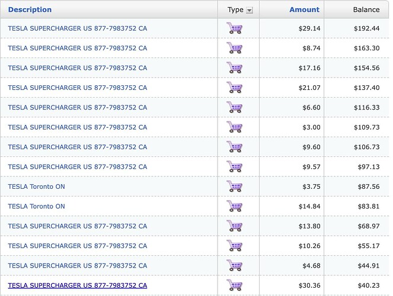Open Tesla Supercharger transaction for $21.07
This screenshot has width=393, height=296.
[78, 88]
